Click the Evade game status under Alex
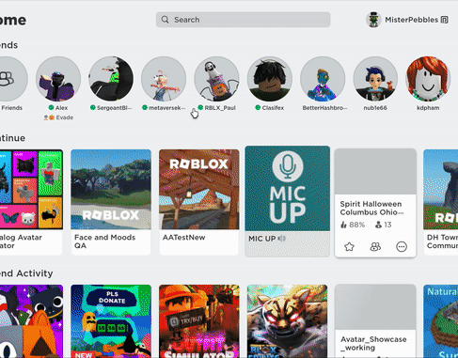The image size is (458, 358). [x=58, y=117]
